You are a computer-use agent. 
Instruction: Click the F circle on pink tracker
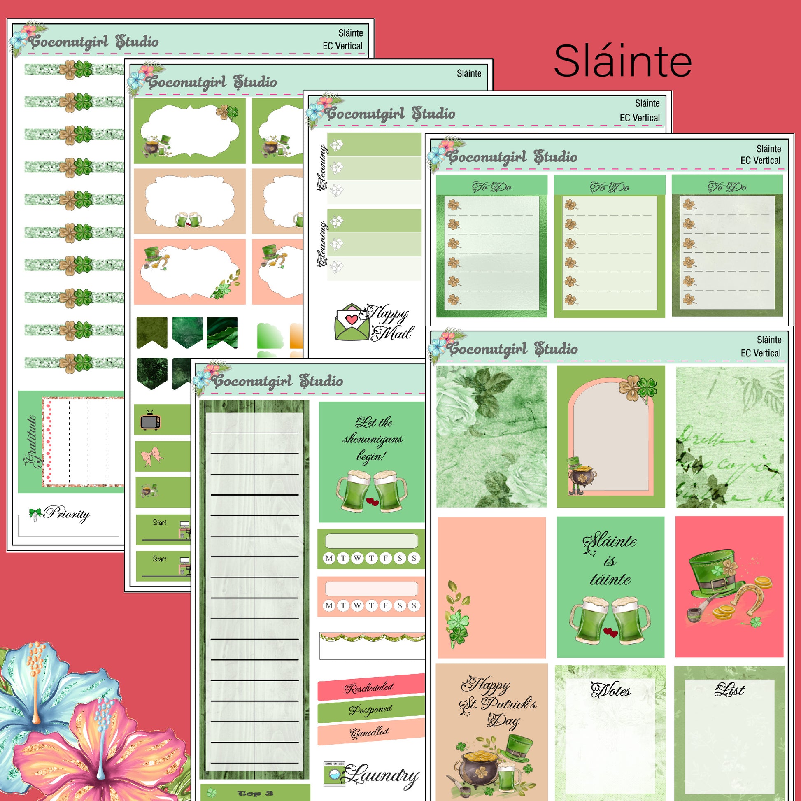386,605
